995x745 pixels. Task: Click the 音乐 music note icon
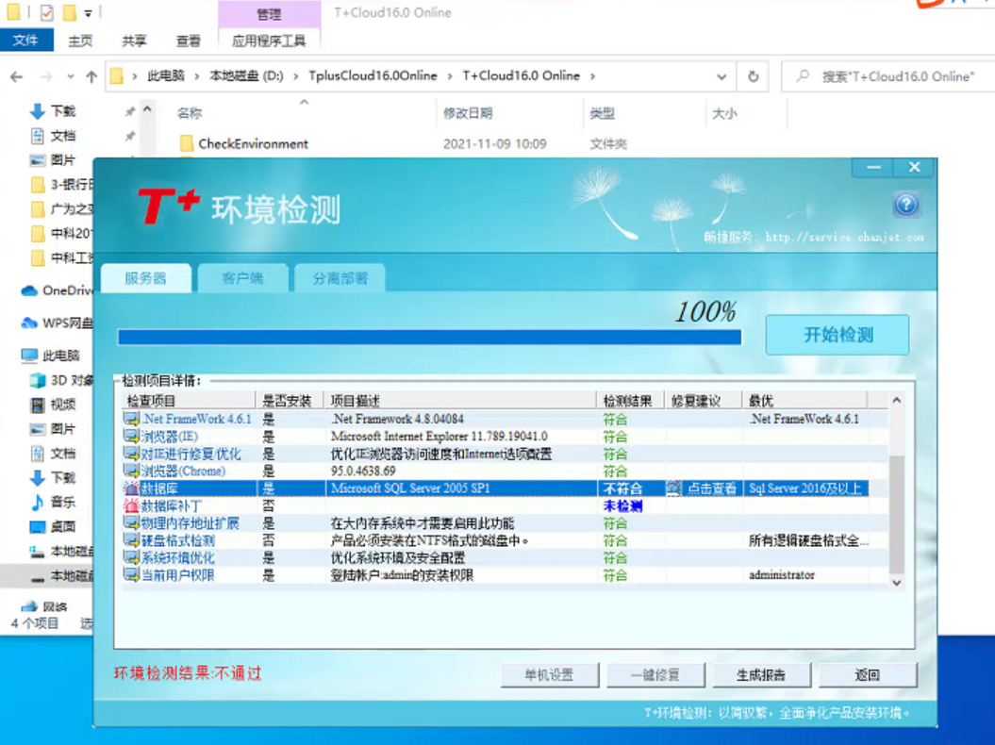38,502
